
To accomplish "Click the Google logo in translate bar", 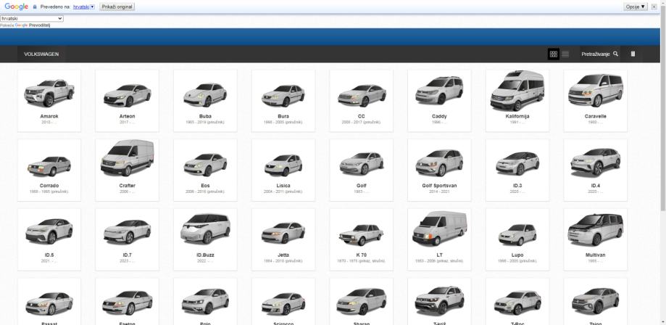I will point(17,7).
